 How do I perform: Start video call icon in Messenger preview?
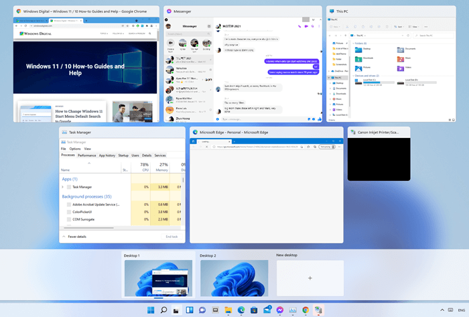click(x=306, y=26)
